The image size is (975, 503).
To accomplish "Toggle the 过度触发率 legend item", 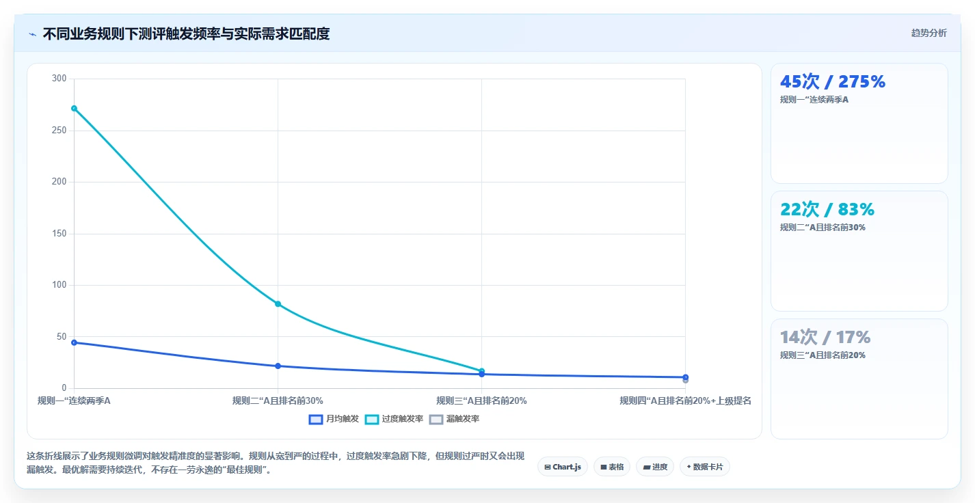I will [394, 419].
